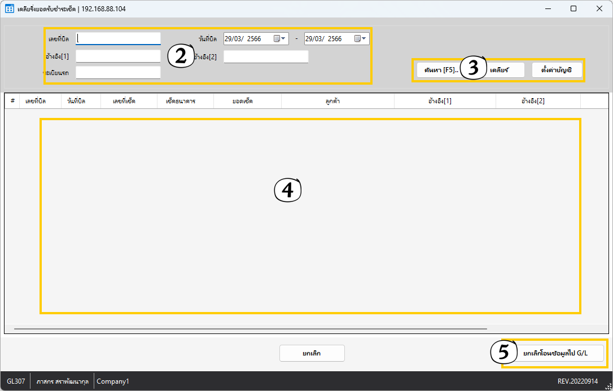The image size is (613, 391).
Task: Select the ทะเบียนรถ input field
Action: coord(118,72)
